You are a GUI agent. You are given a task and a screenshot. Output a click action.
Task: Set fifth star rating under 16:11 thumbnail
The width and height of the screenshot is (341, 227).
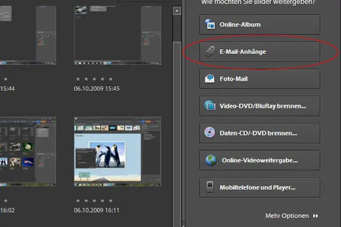click(111, 201)
